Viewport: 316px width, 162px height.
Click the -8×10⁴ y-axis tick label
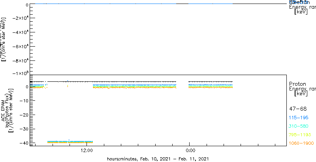pos(21,60)
